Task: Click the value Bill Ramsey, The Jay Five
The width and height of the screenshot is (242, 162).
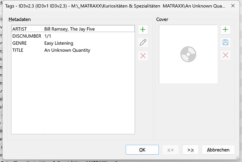Action: (x=69, y=29)
